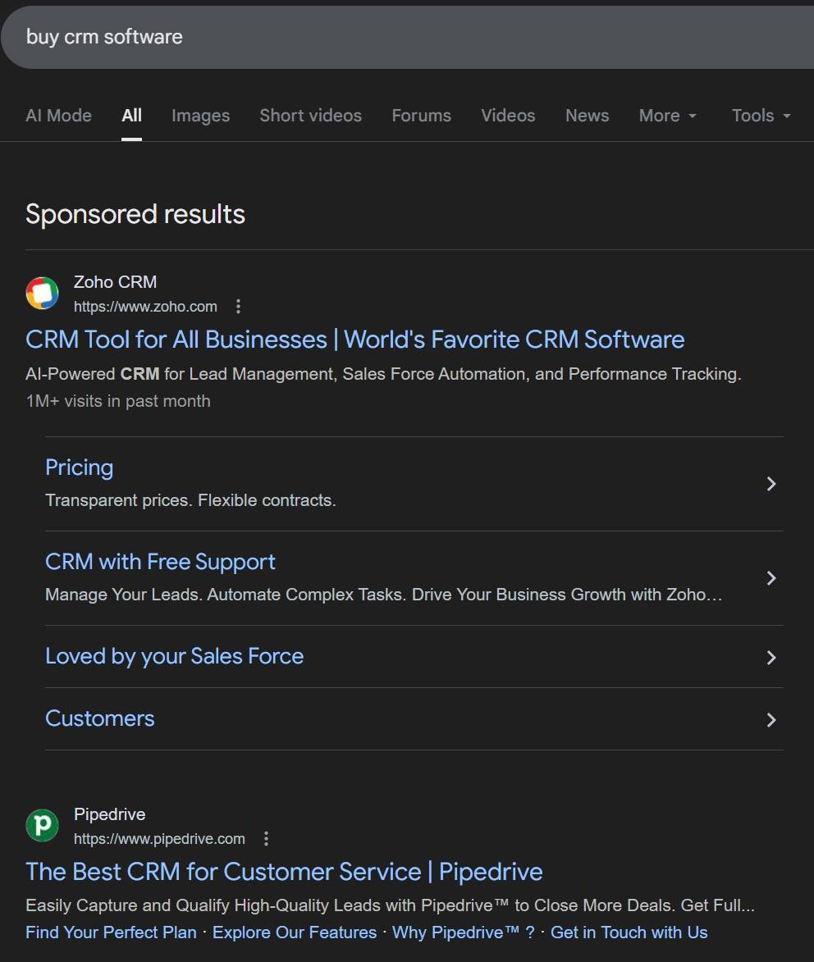This screenshot has height=962, width=814.
Task: Click the search box with buy crm software
Action: click(328, 37)
